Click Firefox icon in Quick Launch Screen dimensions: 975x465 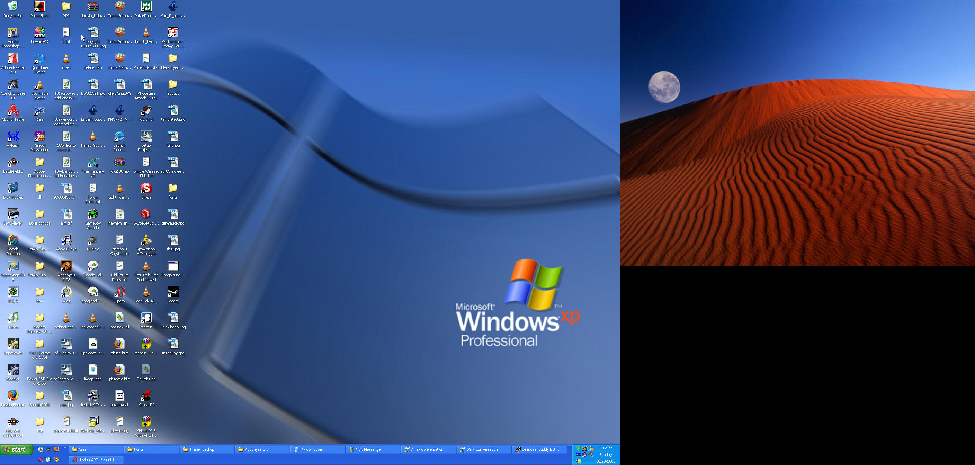tap(56, 449)
